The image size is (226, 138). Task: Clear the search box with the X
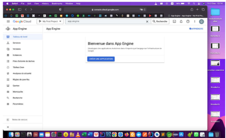click(x=147, y=21)
